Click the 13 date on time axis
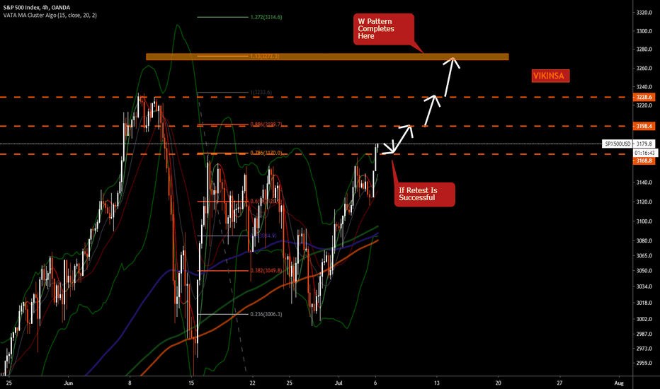This screenshot has height=389, width=660. click(x=437, y=383)
